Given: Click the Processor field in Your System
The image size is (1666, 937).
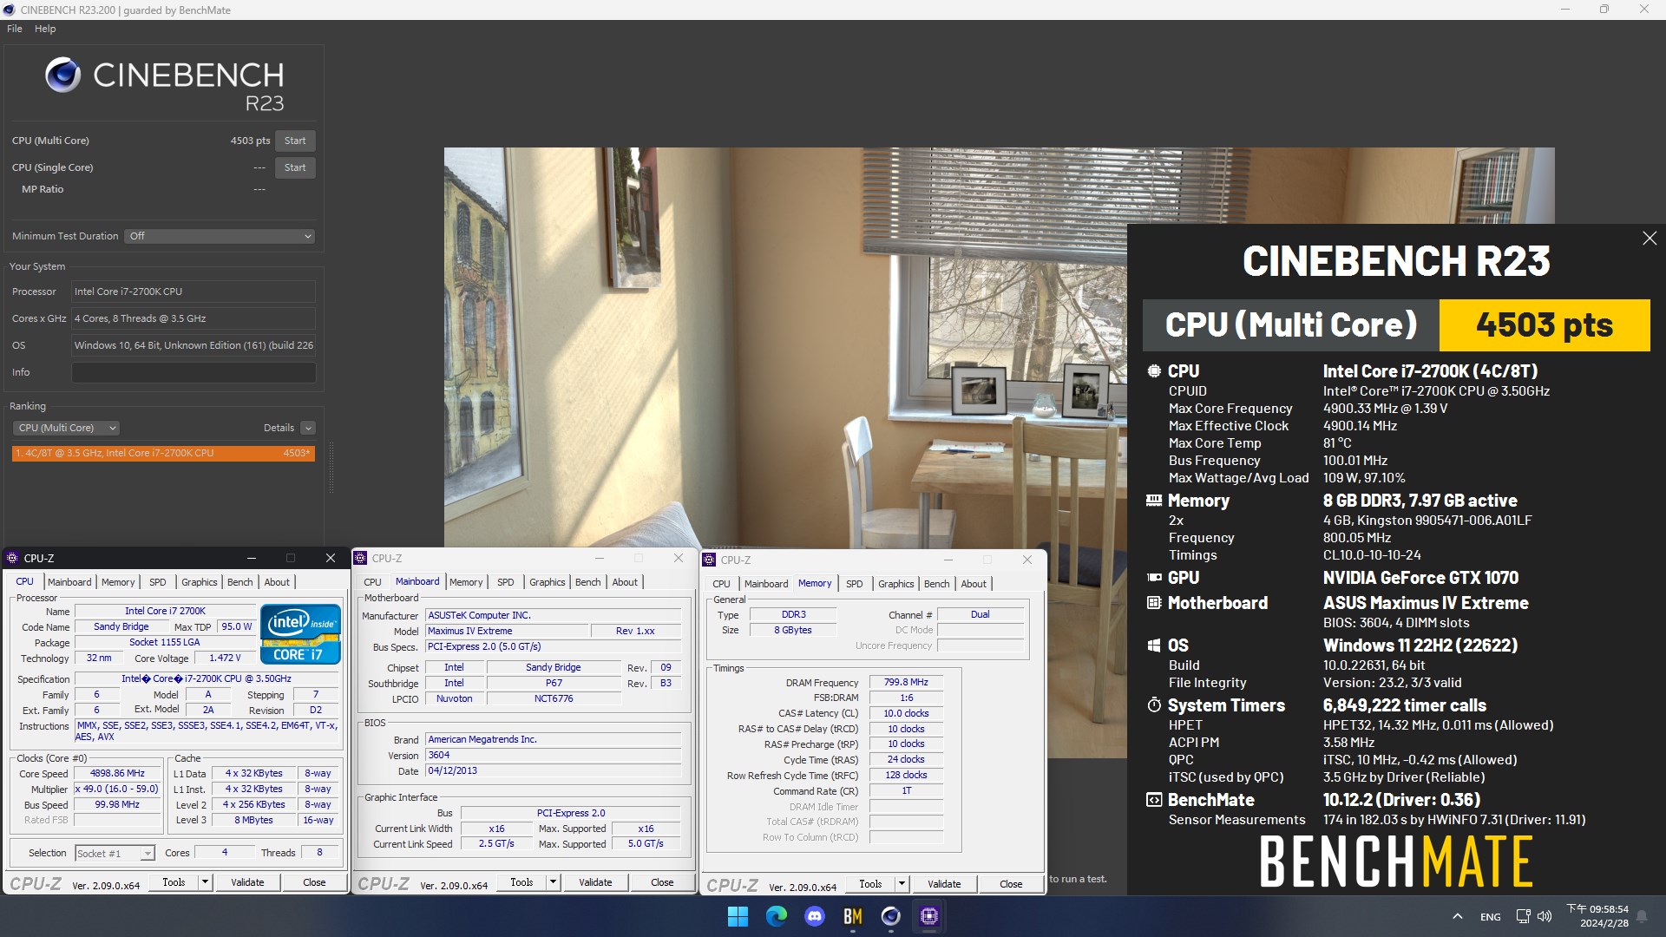Looking at the screenshot, I should point(193,292).
